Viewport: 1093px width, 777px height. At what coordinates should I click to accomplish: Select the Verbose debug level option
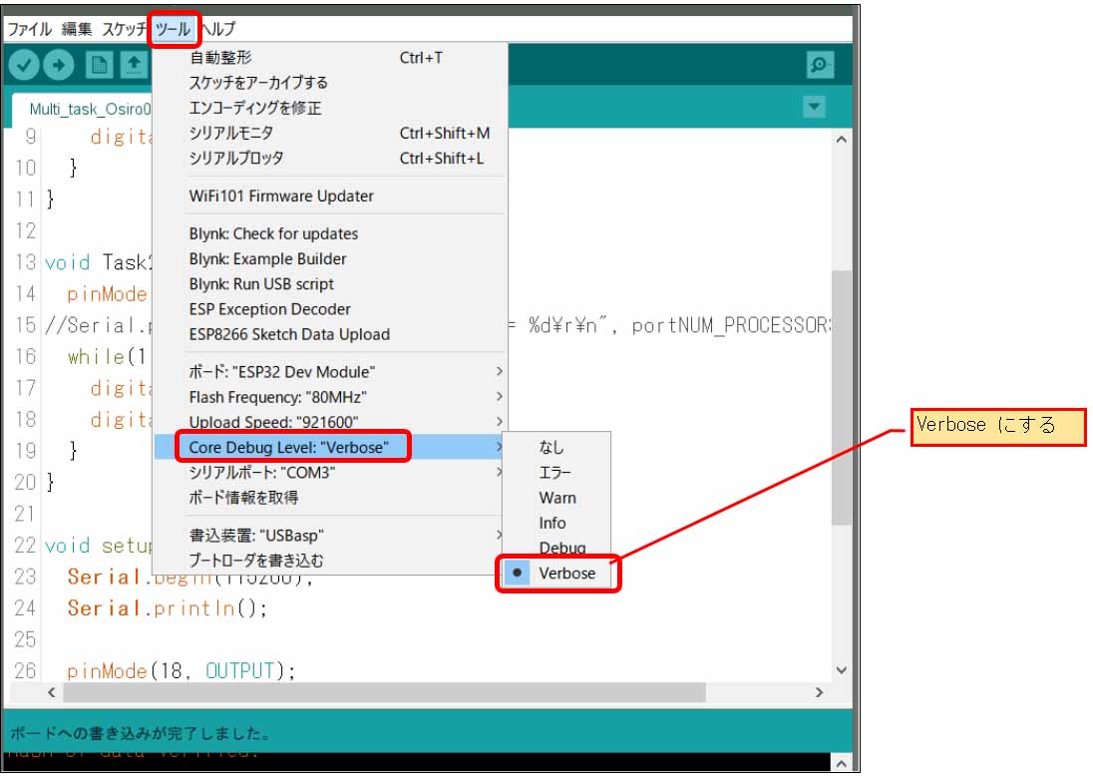point(566,574)
